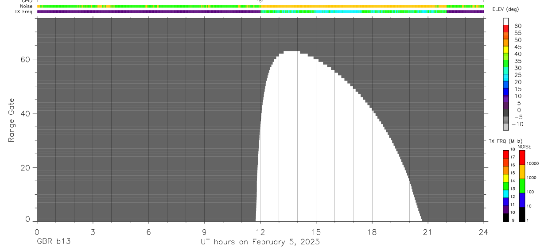Image resolution: width=544 pixels, height=251 pixels.
Task: Click the 'Noise' row label at top left
Action: click(x=26, y=6)
